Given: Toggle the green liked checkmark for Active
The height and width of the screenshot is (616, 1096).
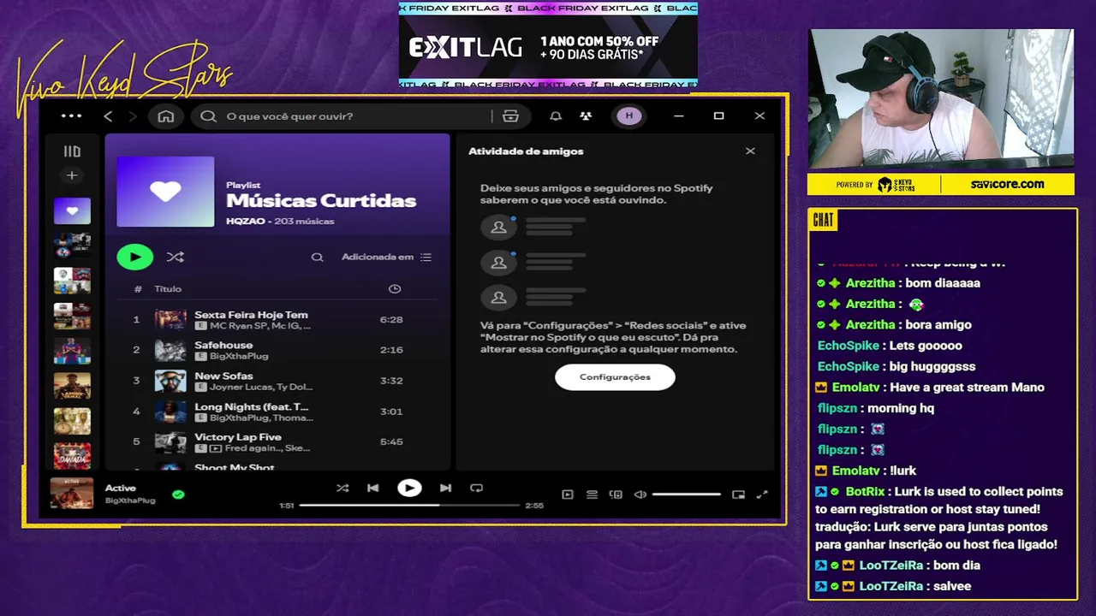Looking at the screenshot, I should click(178, 494).
